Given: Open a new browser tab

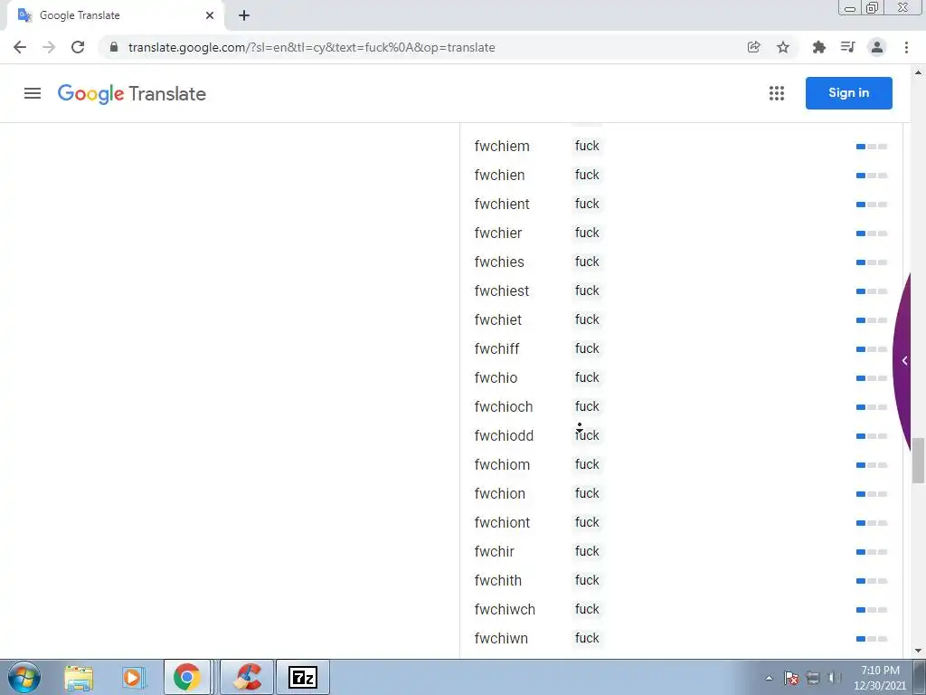Looking at the screenshot, I should (244, 15).
